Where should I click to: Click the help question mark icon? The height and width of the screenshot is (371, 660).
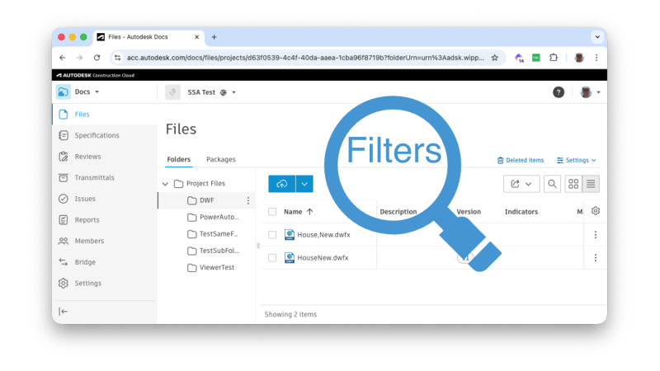[x=559, y=92]
